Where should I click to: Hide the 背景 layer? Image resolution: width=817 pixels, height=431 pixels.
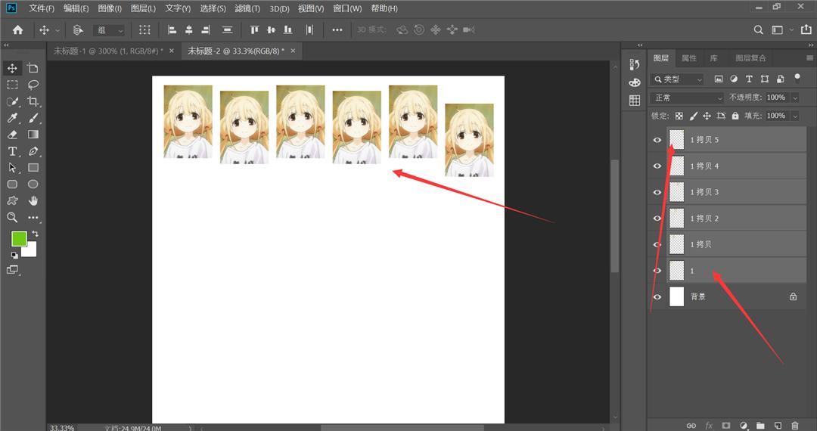(x=657, y=296)
